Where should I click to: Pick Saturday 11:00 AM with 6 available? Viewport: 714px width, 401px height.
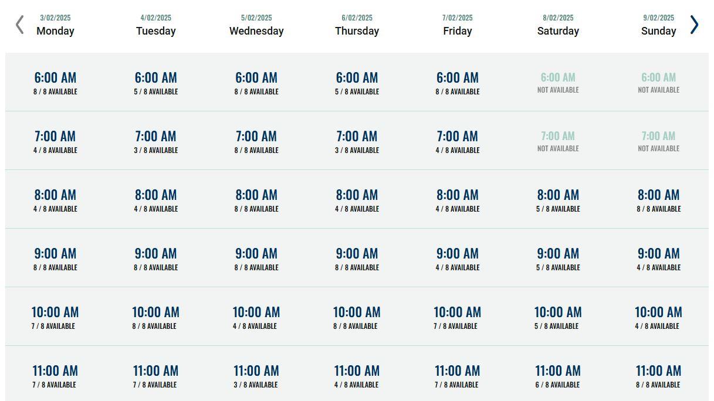coord(558,375)
